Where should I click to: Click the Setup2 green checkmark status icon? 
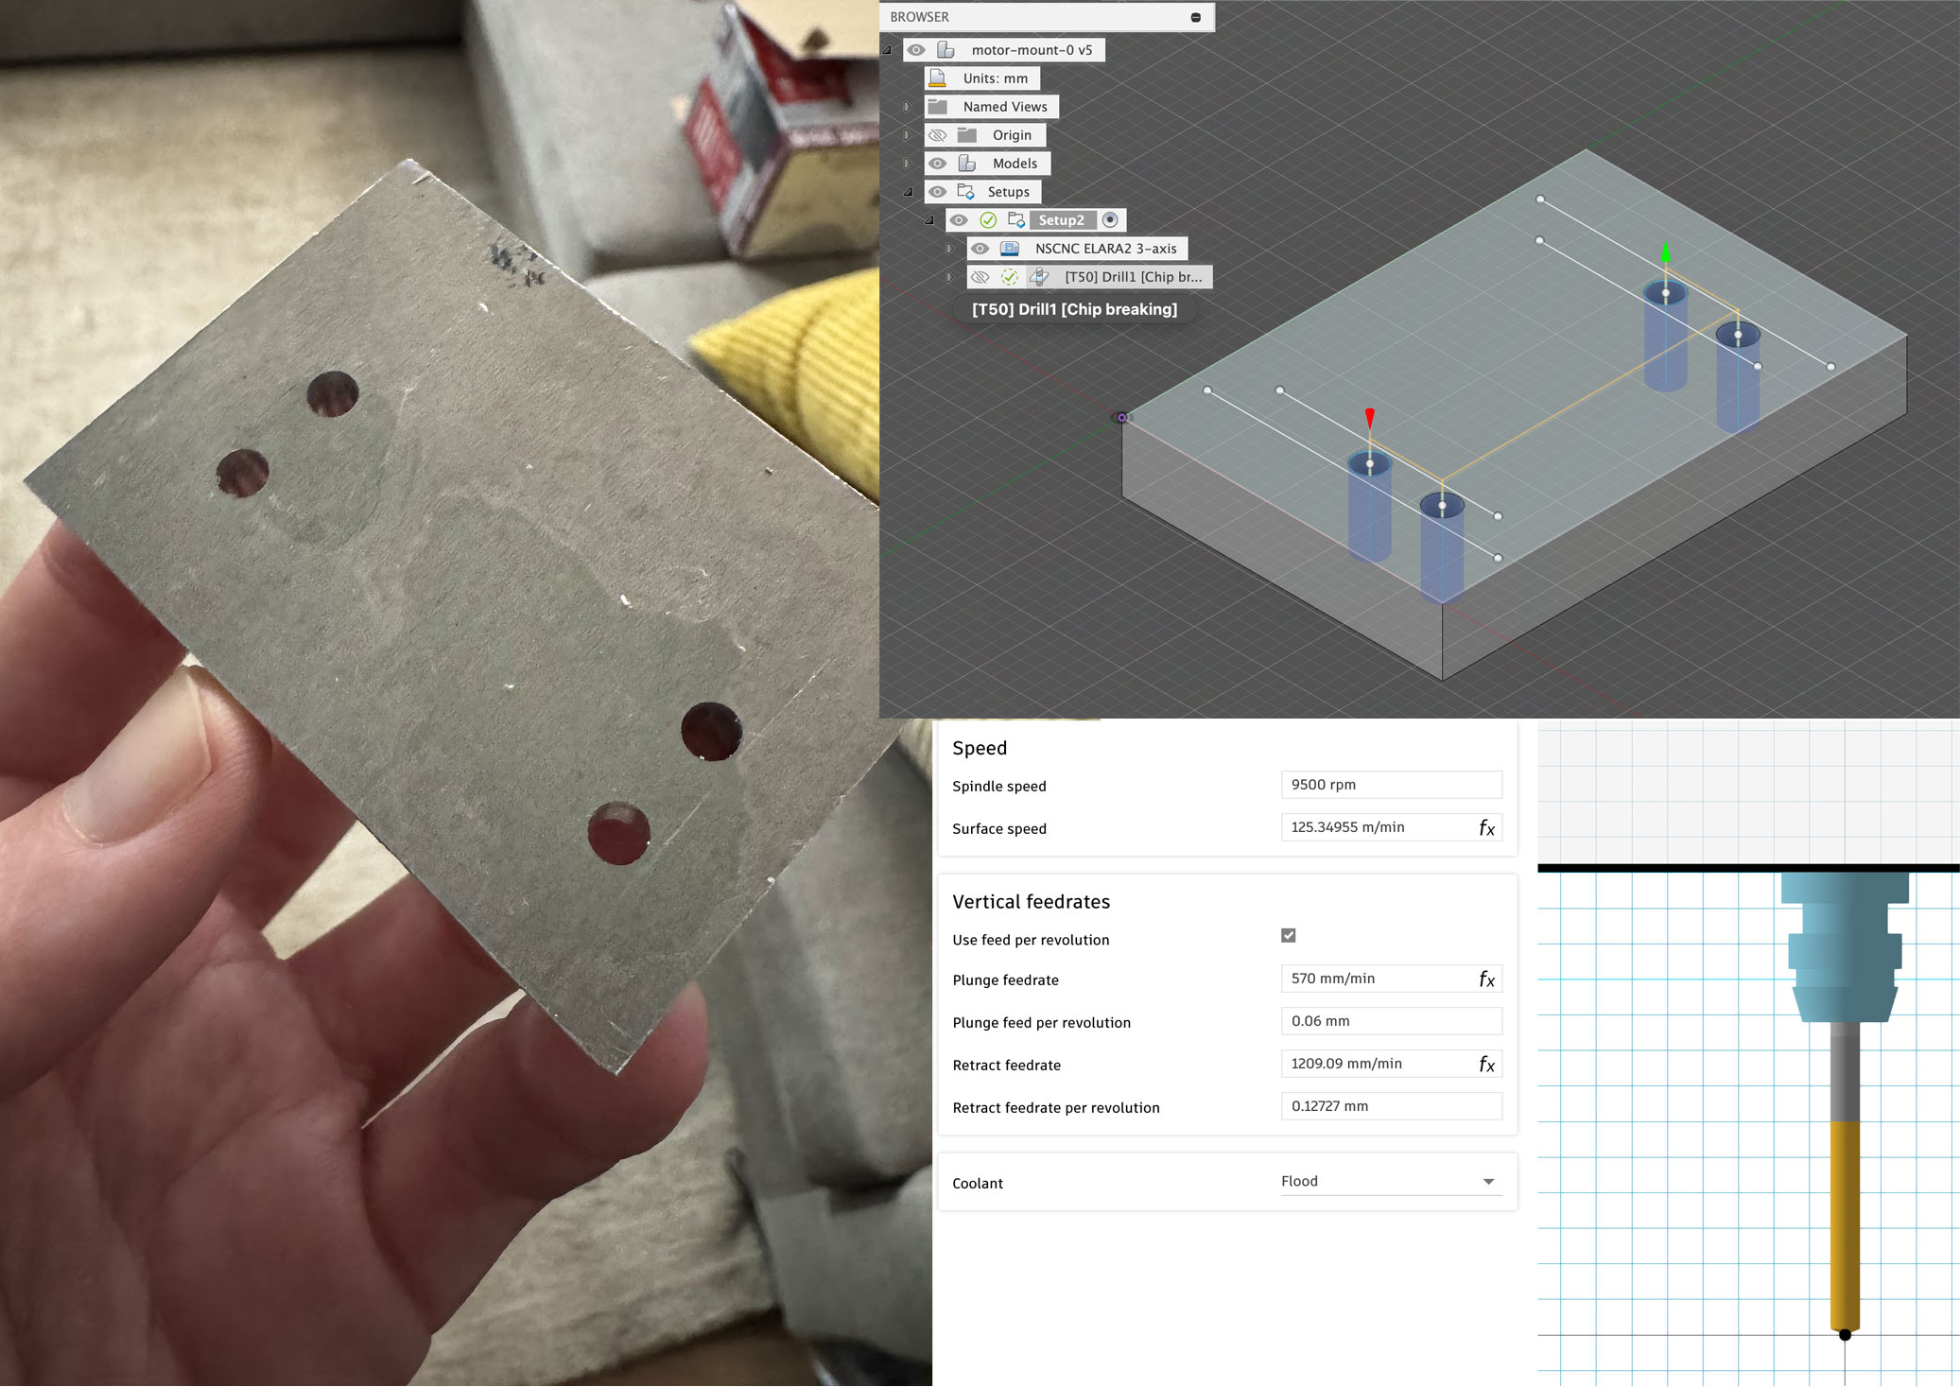(x=988, y=220)
